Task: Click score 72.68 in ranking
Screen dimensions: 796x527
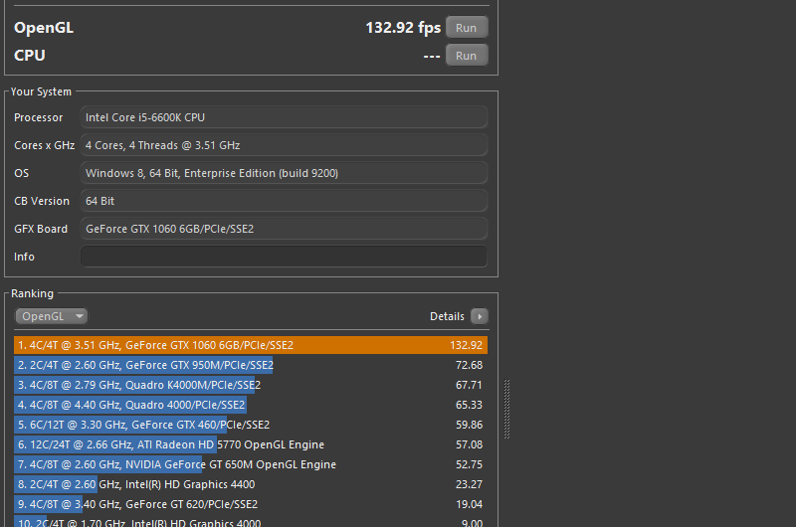Action: 469,365
